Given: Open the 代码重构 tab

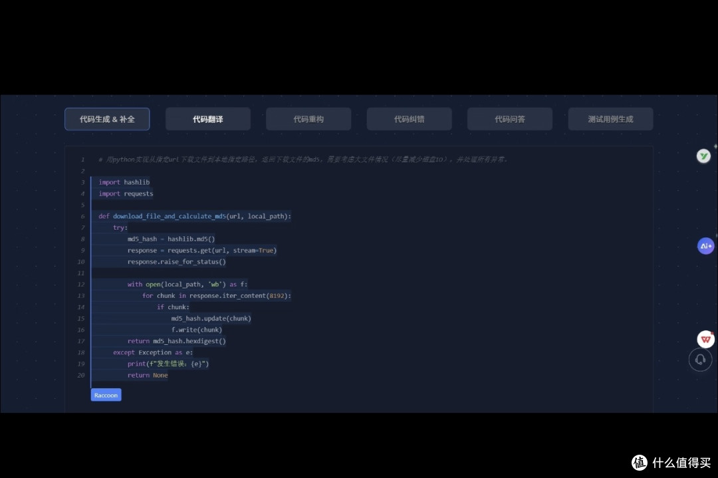Looking at the screenshot, I should point(308,119).
